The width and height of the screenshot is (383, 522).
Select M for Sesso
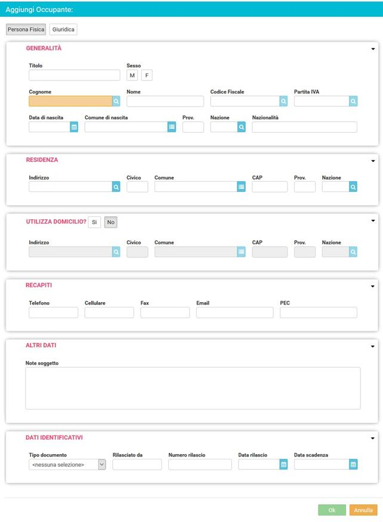(x=132, y=75)
